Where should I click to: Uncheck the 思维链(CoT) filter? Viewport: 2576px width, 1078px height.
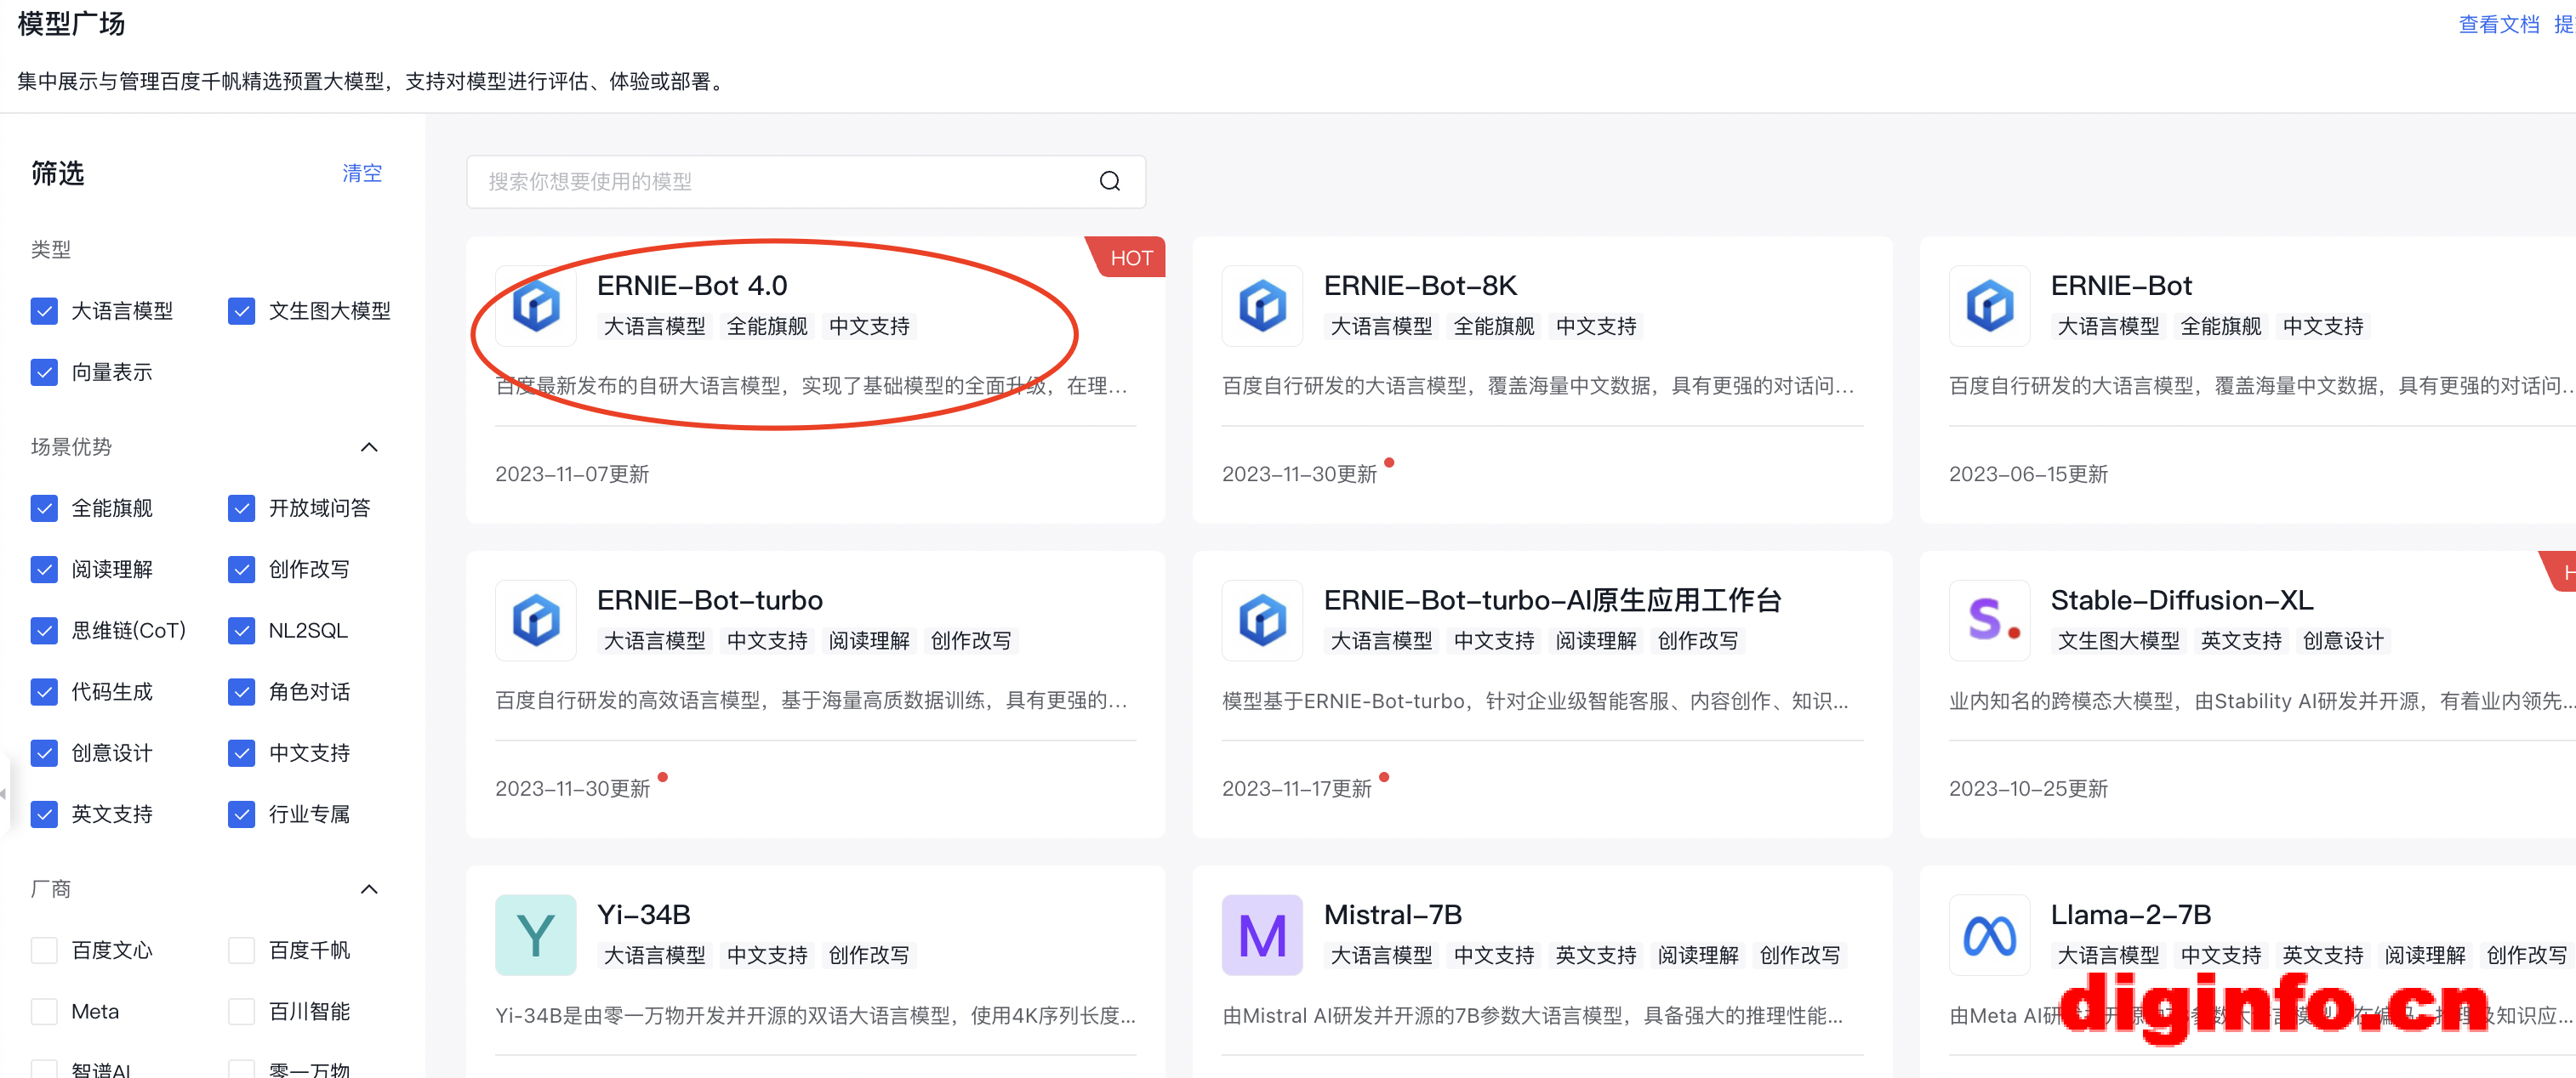coord(44,631)
